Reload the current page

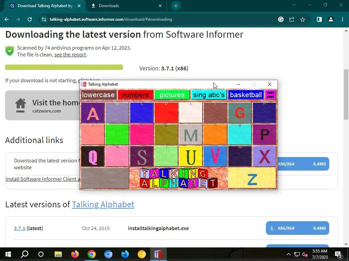point(30,19)
